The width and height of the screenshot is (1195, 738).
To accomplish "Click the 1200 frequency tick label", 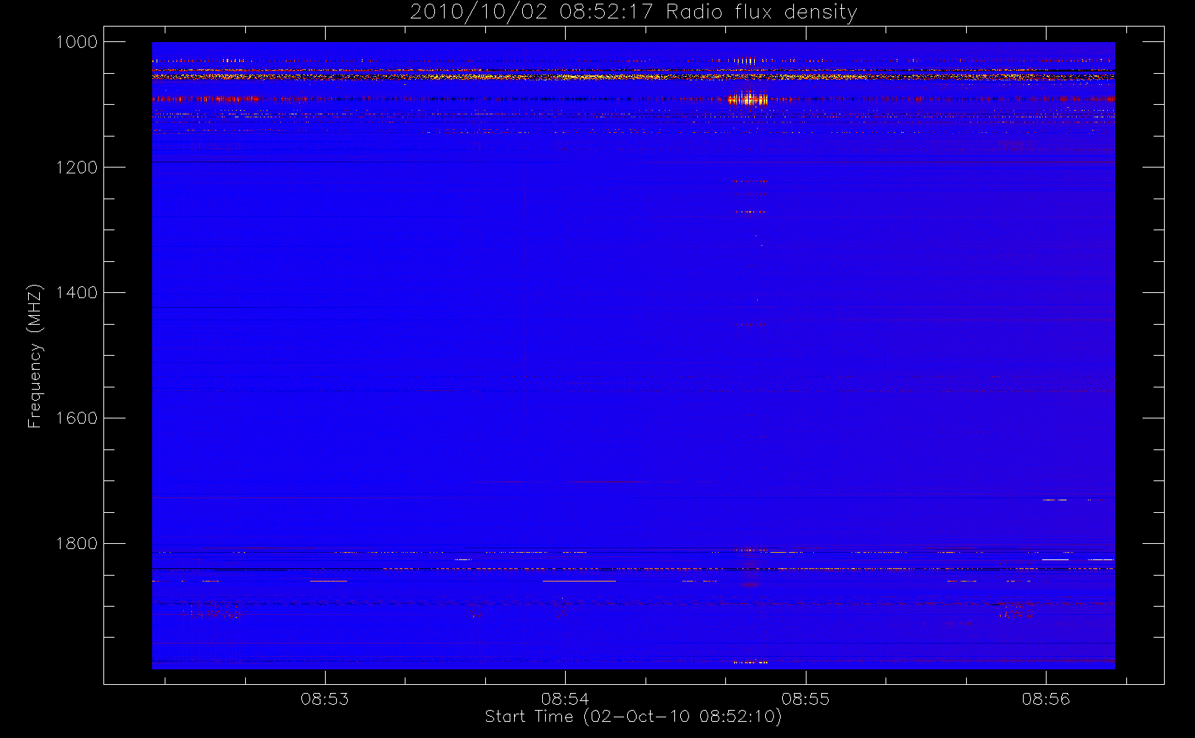I will pyautogui.click(x=77, y=168).
